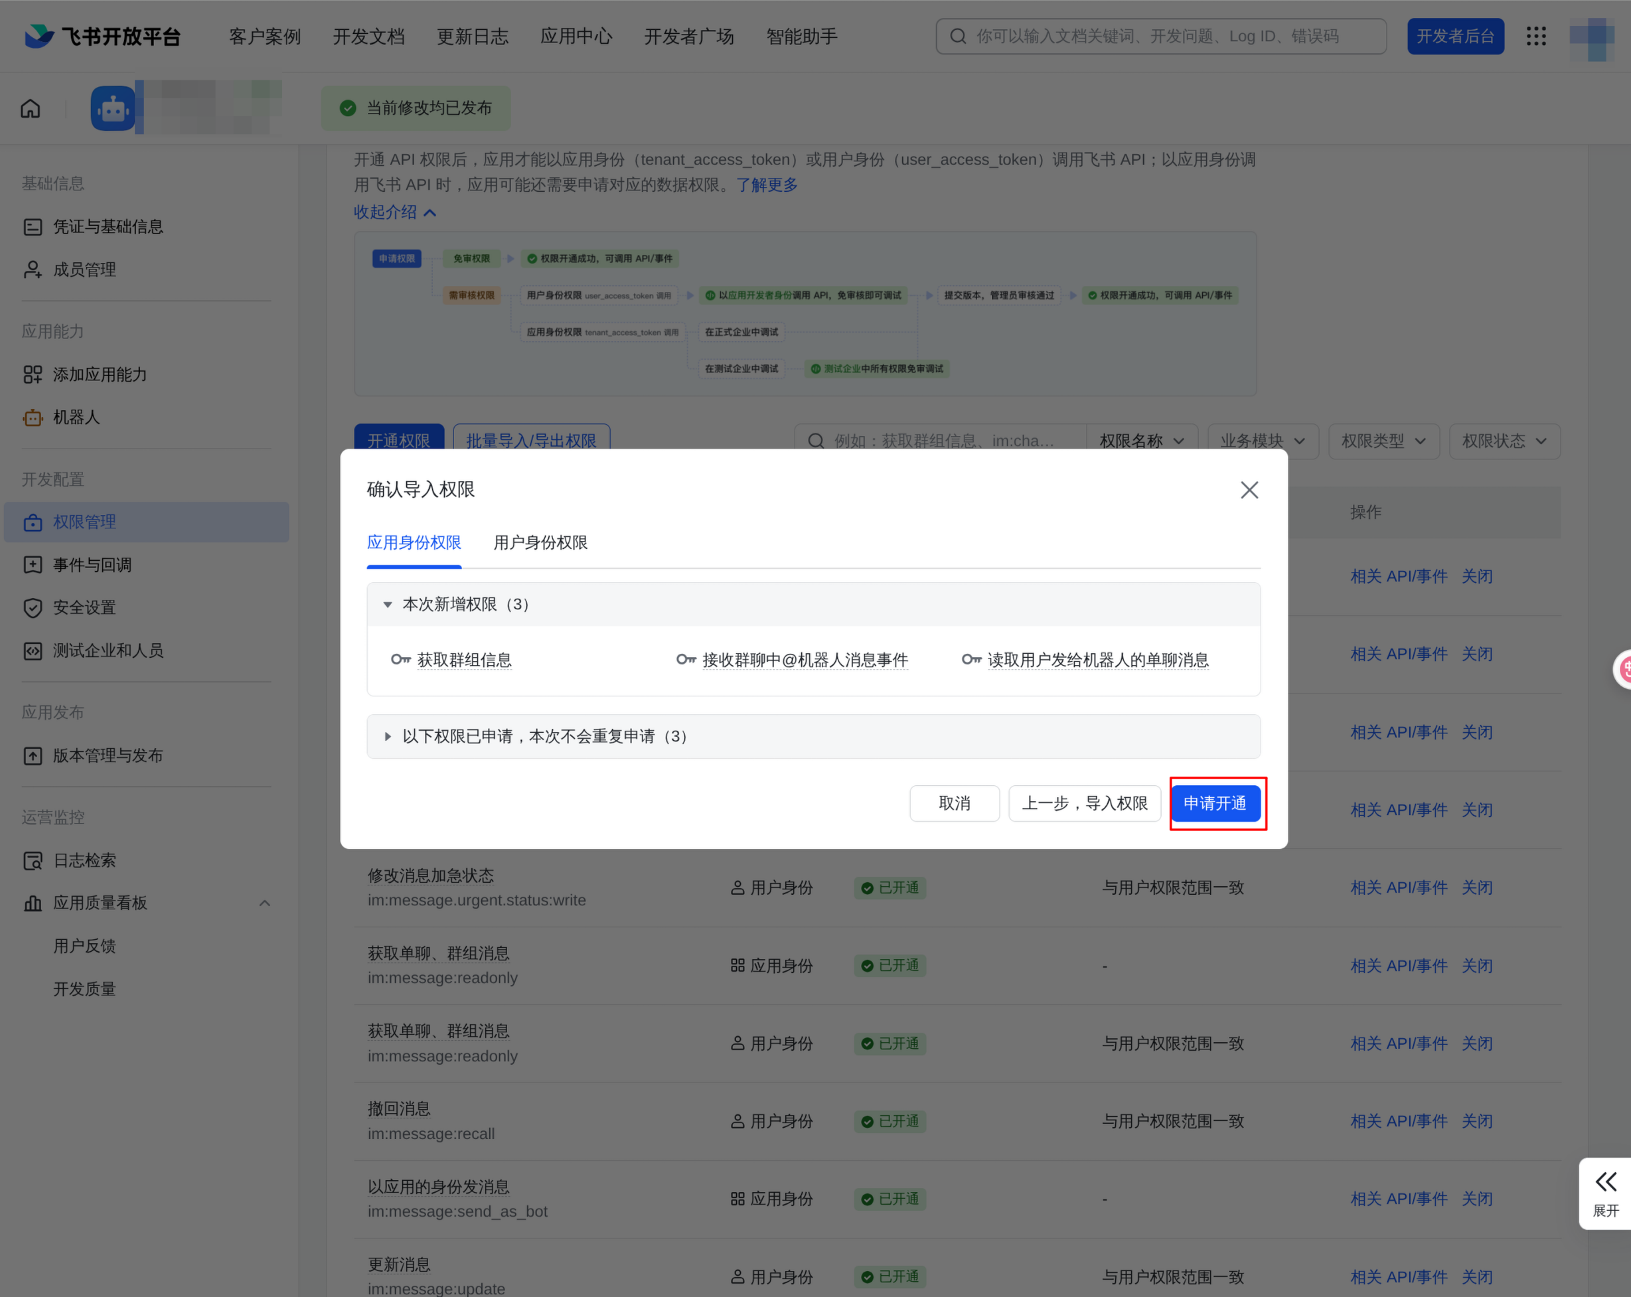
Task: Click the 申请开通 button
Action: pyautogui.click(x=1215, y=803)
